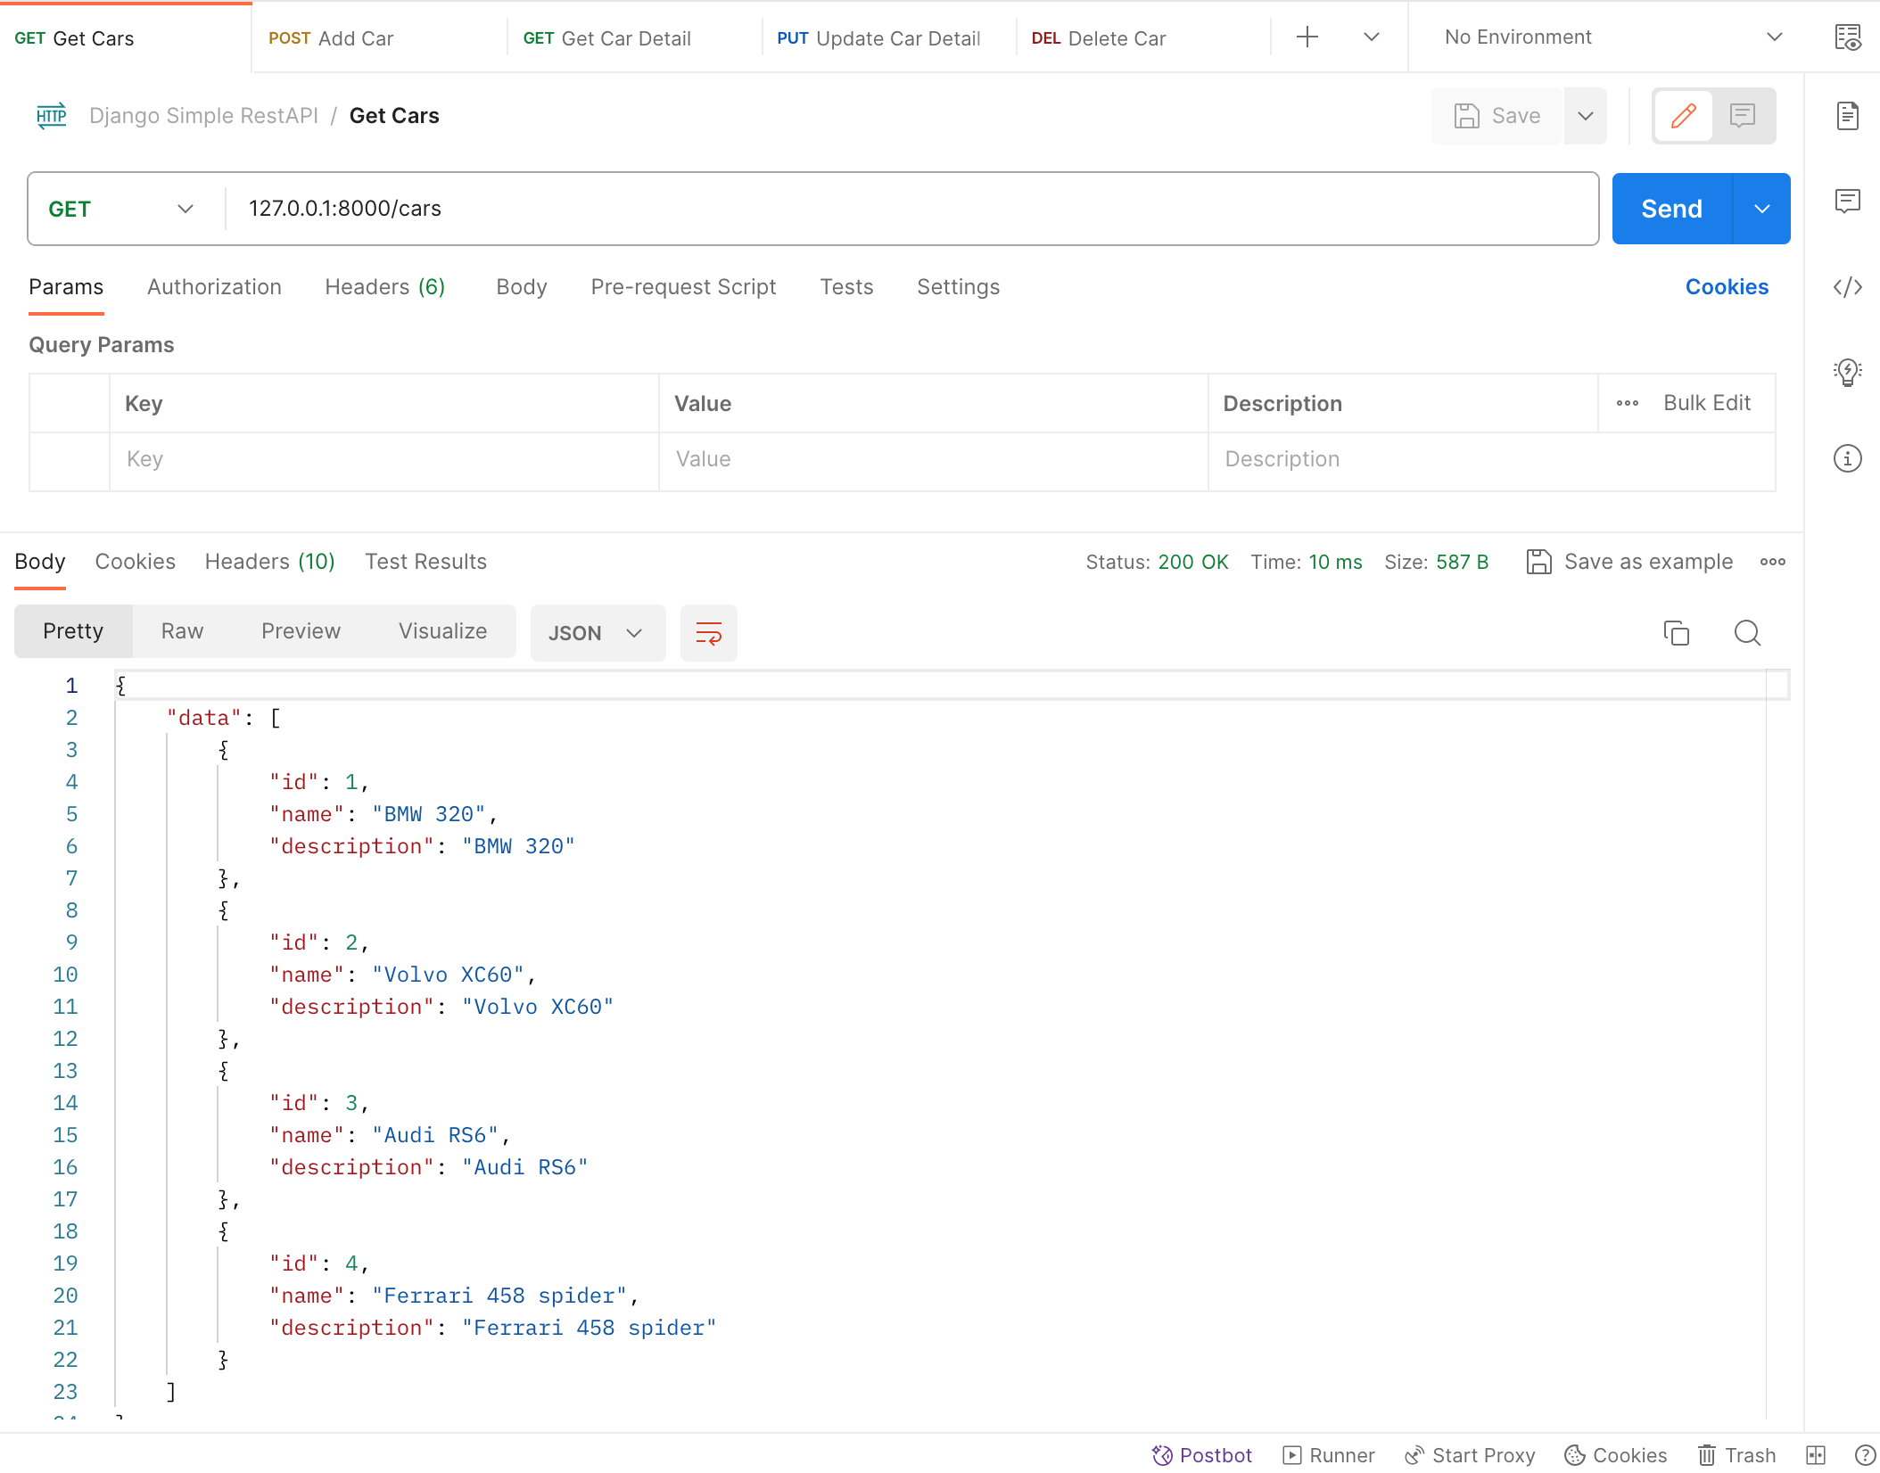Image resolution: width=1880 pixels, height=1473 pixels.
Task: Expand the Send button arrow options
Action: [x=1761, y=209]
